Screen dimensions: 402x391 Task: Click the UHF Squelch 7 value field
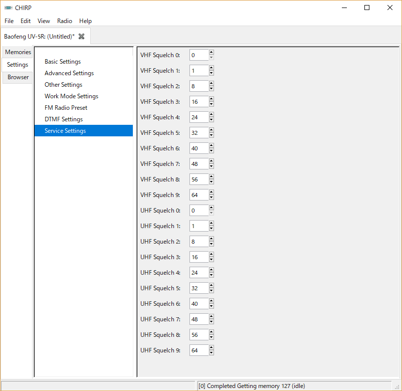tap(199, 319)
